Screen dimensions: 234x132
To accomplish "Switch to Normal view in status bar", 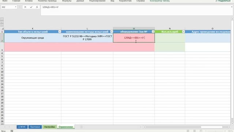I will pyautogui.click(x=188, y=131).
